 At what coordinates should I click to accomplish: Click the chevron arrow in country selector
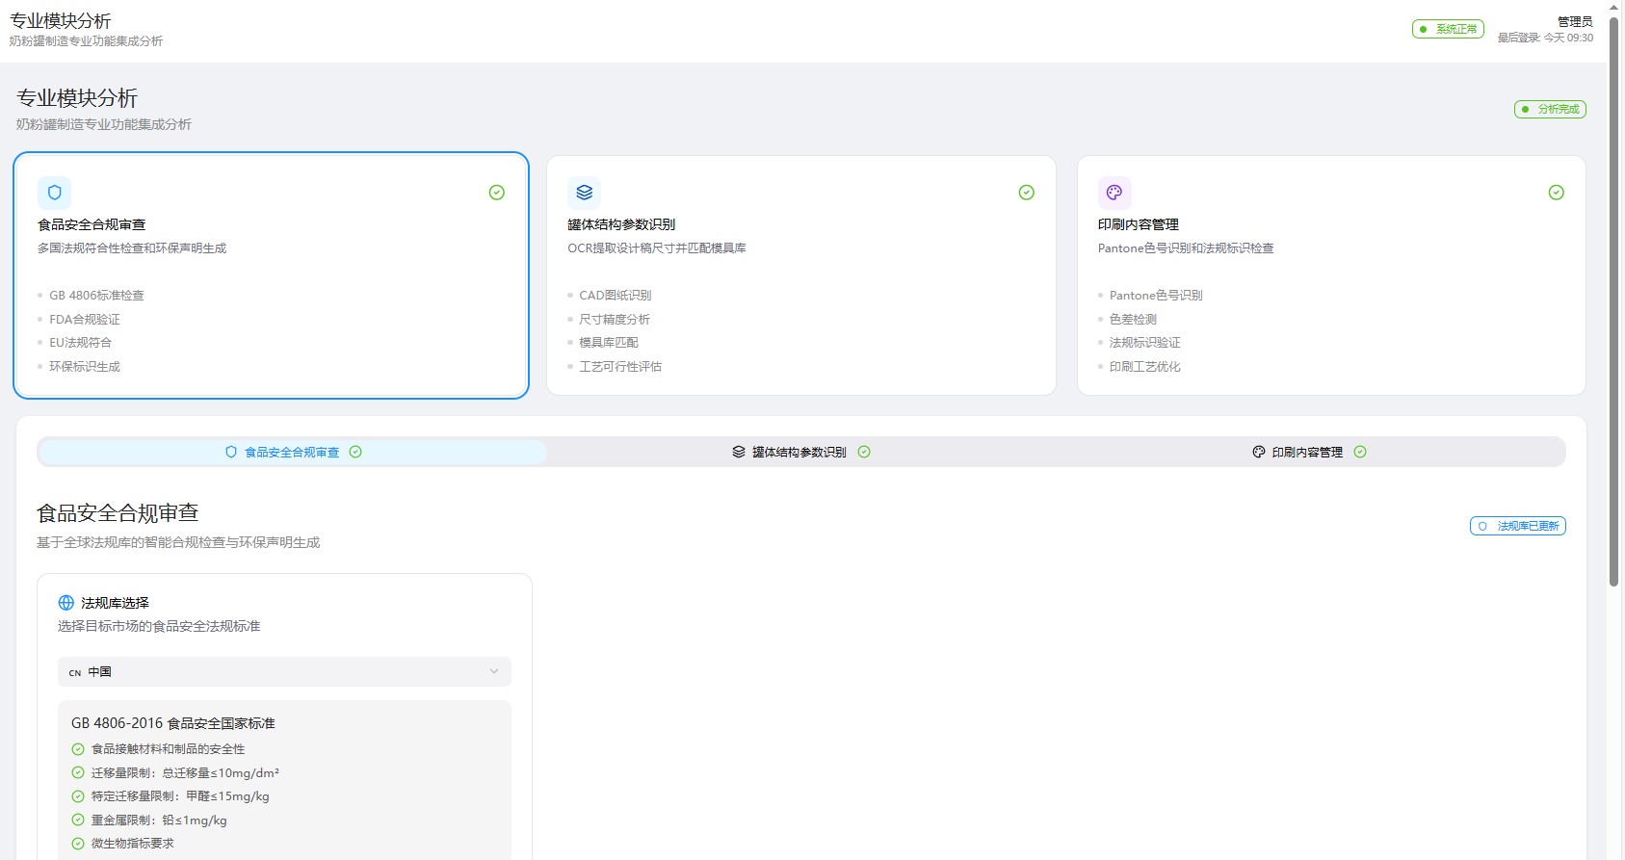pyautogui.click(x=494, y=672)
